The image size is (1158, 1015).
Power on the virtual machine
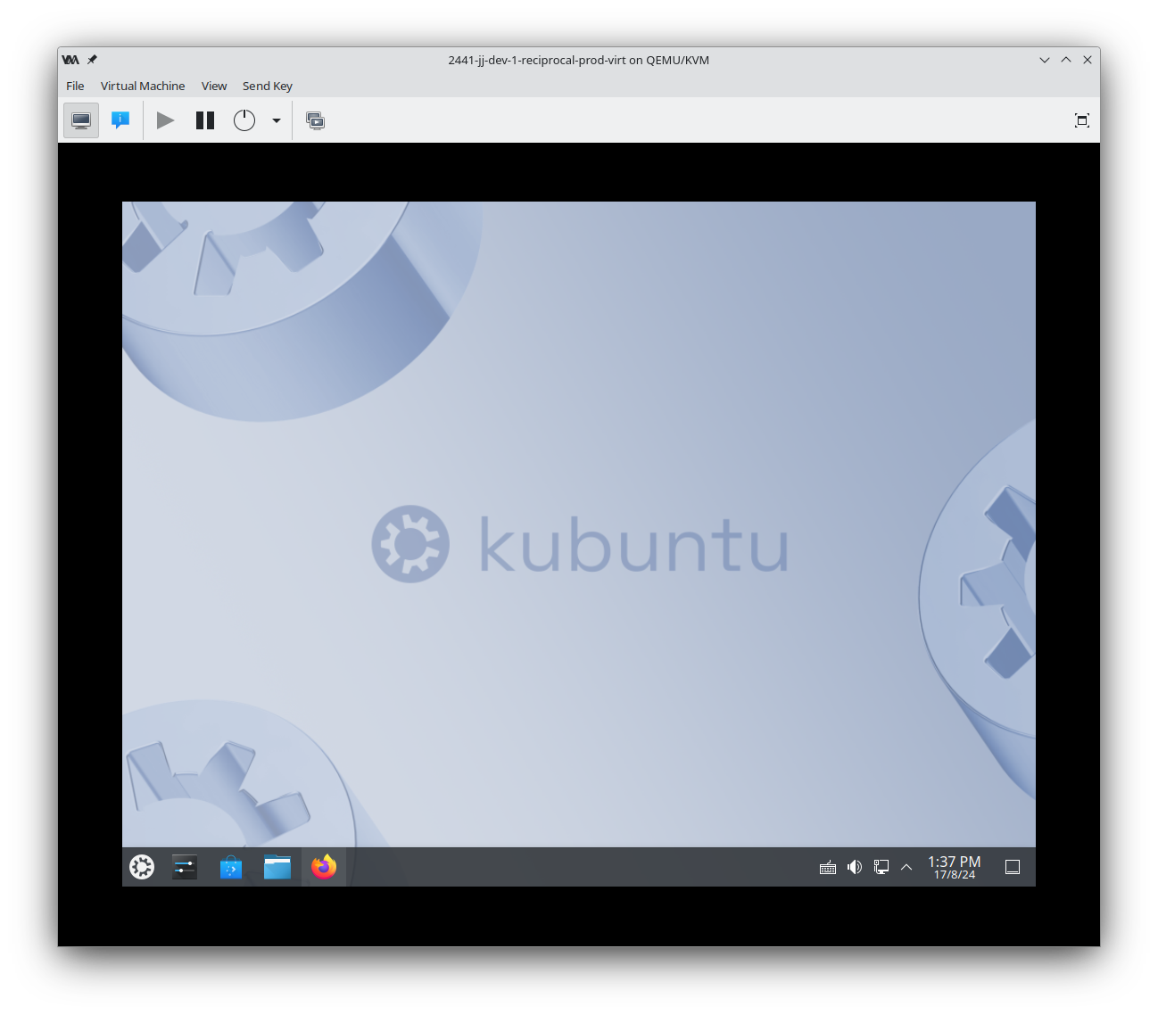[165, 120]
